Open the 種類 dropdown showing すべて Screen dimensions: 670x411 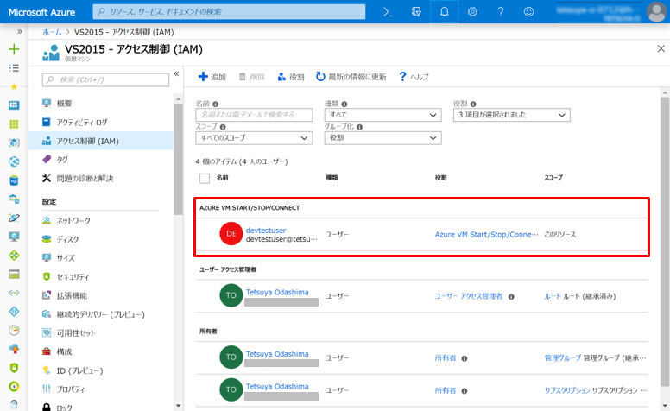382,115
